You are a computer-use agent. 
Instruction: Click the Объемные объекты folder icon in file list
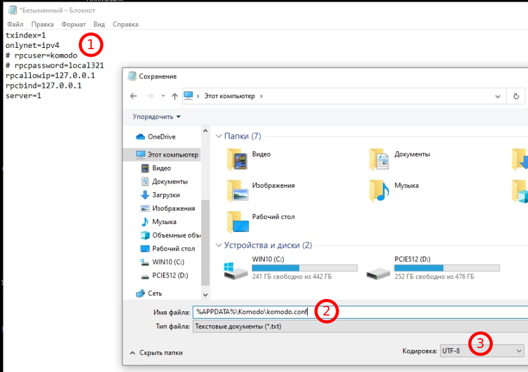[x=519, y=190]
